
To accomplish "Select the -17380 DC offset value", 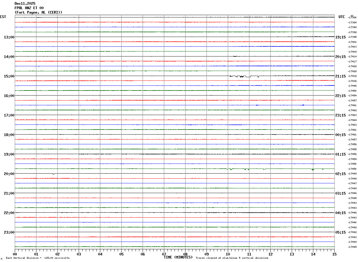I will tap(352, 17).
